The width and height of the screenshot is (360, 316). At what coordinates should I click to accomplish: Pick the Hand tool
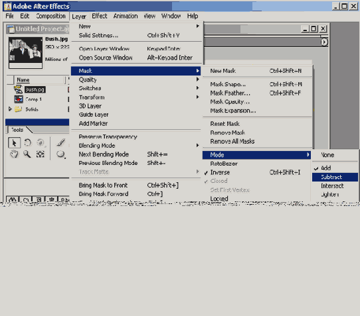pos(14,154)
